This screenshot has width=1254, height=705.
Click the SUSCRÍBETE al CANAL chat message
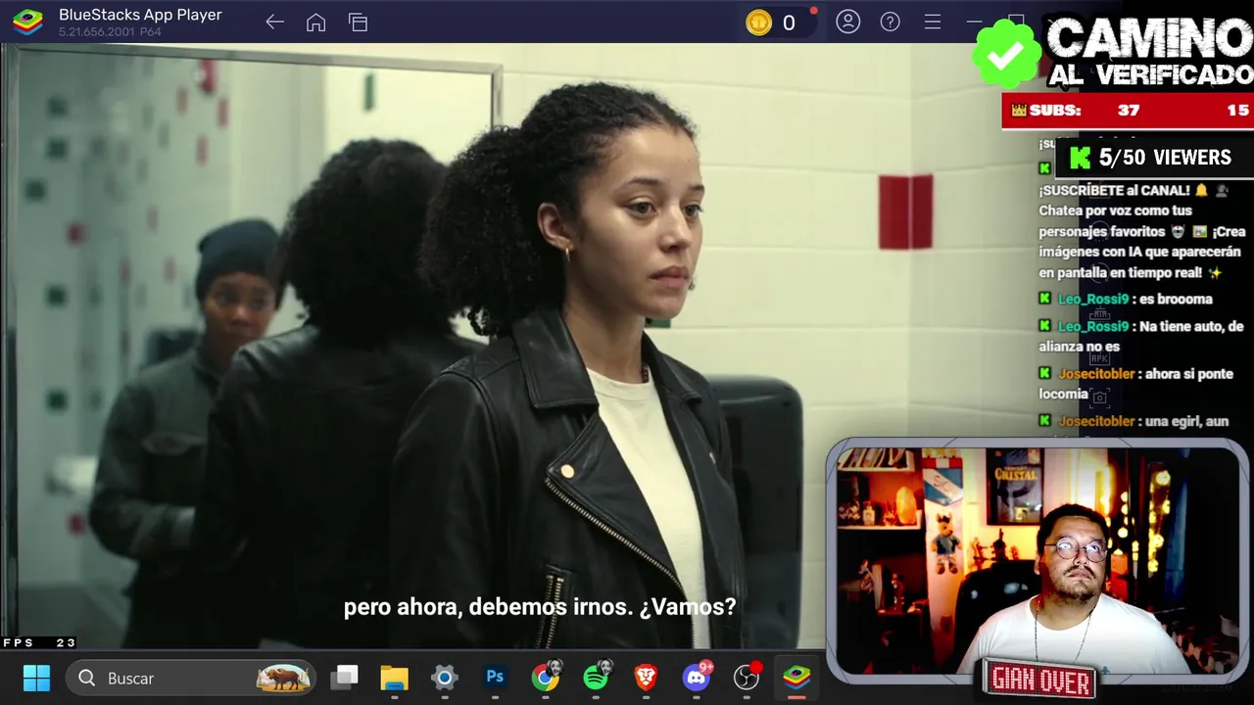[1141, 231]
